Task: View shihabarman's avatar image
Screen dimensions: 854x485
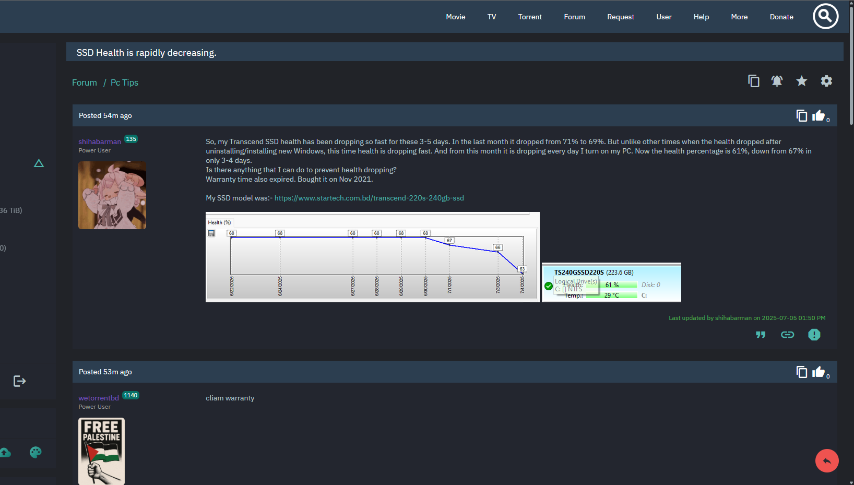Action: pos(112,195)
